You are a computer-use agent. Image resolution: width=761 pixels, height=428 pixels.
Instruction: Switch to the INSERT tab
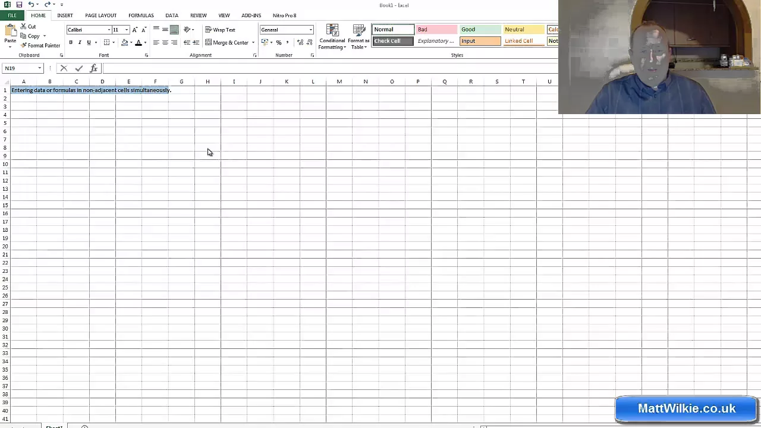coord(65,15)
